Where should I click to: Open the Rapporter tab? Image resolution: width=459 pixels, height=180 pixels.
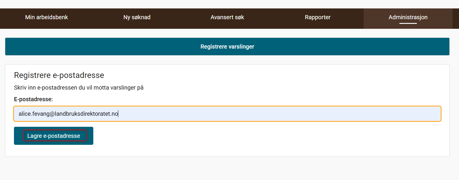tap(318, 17)
